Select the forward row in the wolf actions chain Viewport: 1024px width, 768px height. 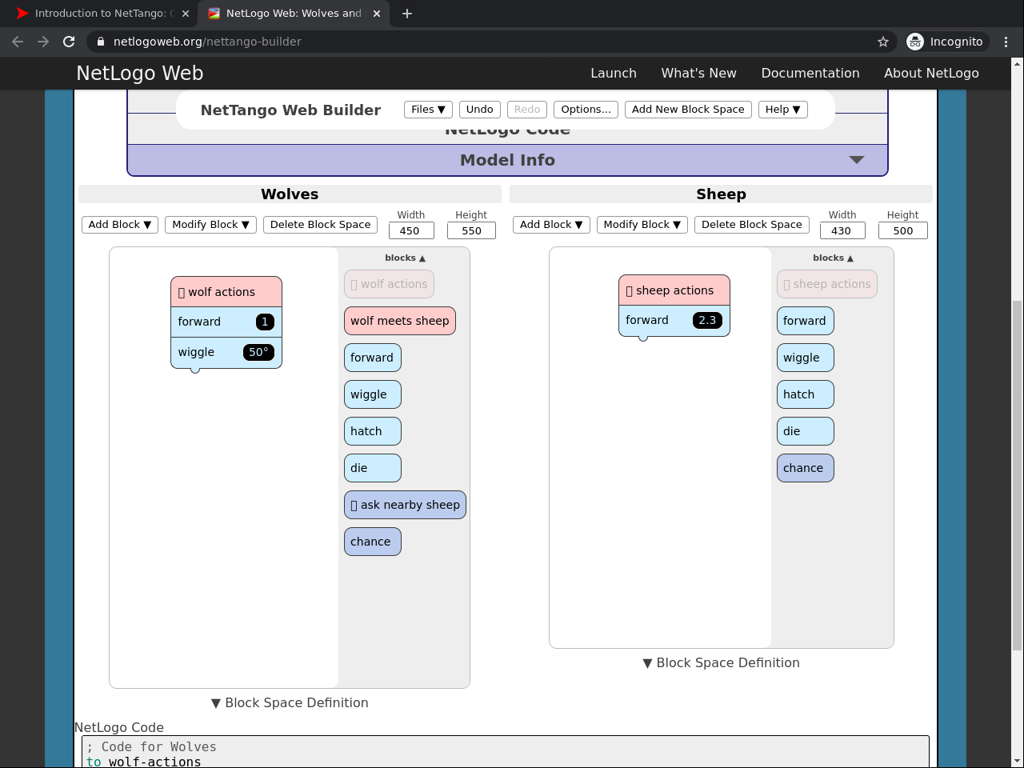(x=226, y=322)
